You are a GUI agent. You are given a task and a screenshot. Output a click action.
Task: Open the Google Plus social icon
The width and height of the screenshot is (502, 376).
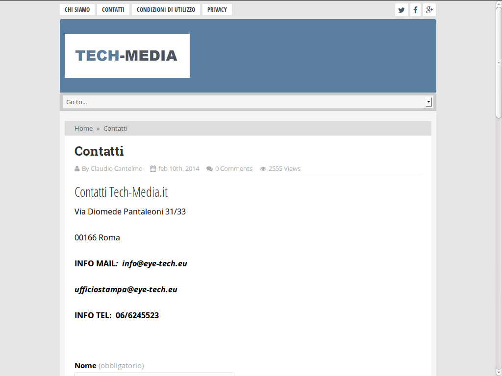coord(429,10)
